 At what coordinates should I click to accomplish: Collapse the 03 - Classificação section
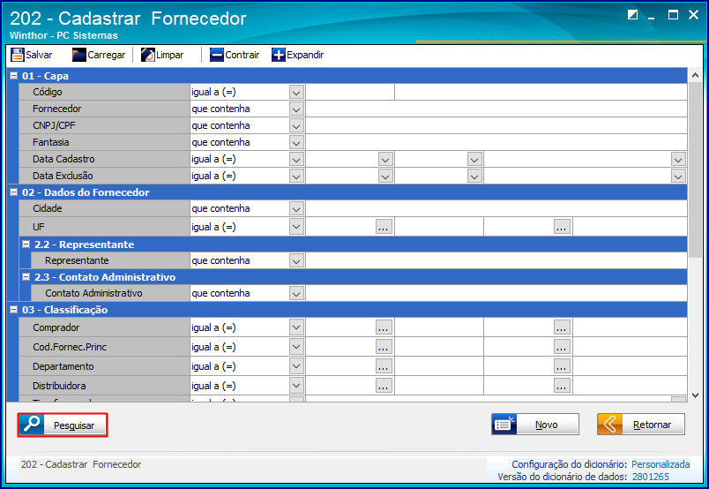pos(14,309)
